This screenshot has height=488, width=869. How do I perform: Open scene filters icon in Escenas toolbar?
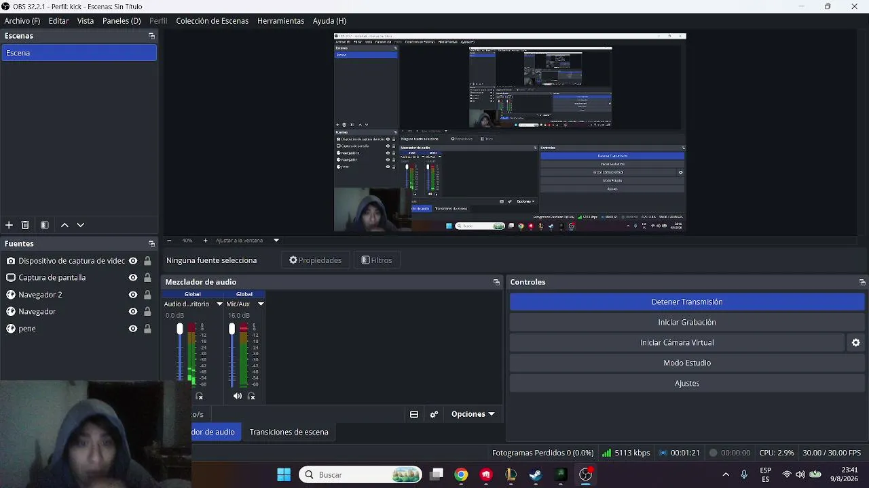[x=45, y=225]
